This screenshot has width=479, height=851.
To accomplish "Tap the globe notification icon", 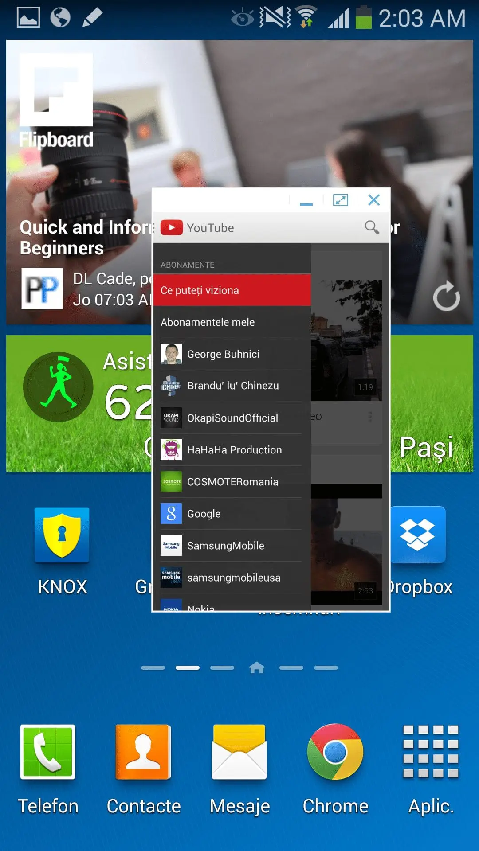I will [x=60, y=18].
